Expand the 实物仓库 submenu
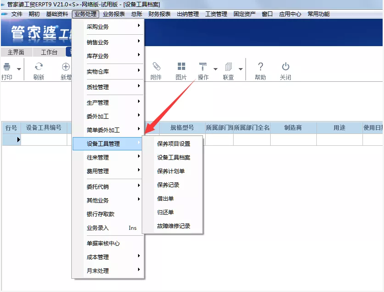The width and height of the screenshot is (384, 292). click(108, 71)
